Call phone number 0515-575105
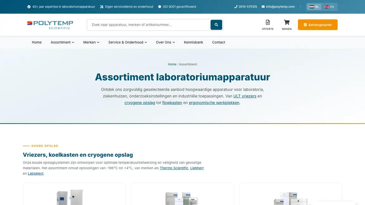Screen dimensions: 365x205 pyautogui.click(x=248, y=7)
